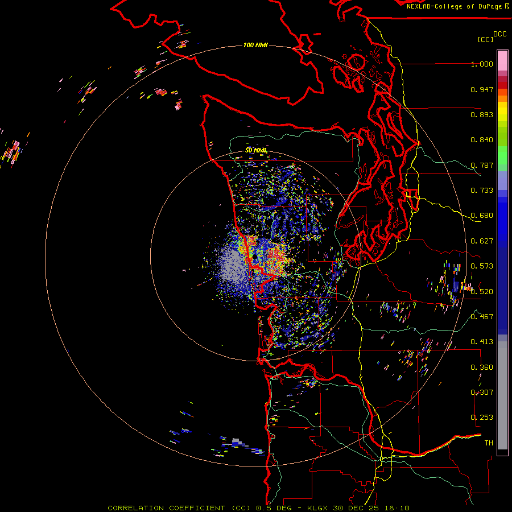Click the 0.893 color scale value

click(482, 114)
